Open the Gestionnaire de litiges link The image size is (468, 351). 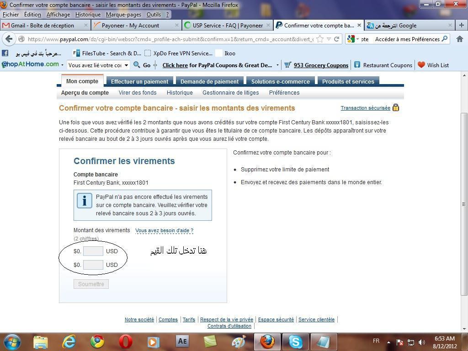231,92
